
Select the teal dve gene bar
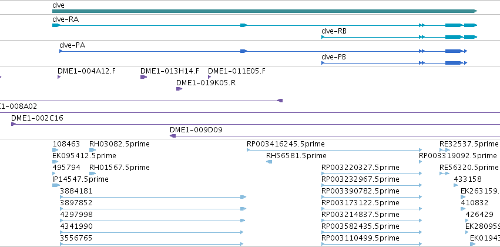(x=264, y=11)
